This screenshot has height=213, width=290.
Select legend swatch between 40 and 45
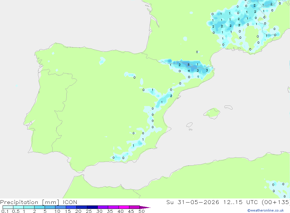pos(124,207)
